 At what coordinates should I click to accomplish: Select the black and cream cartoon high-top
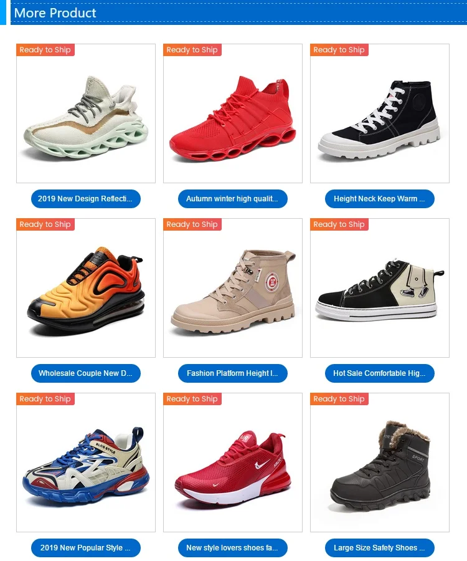pyautogui.click(x=379, y=288)
